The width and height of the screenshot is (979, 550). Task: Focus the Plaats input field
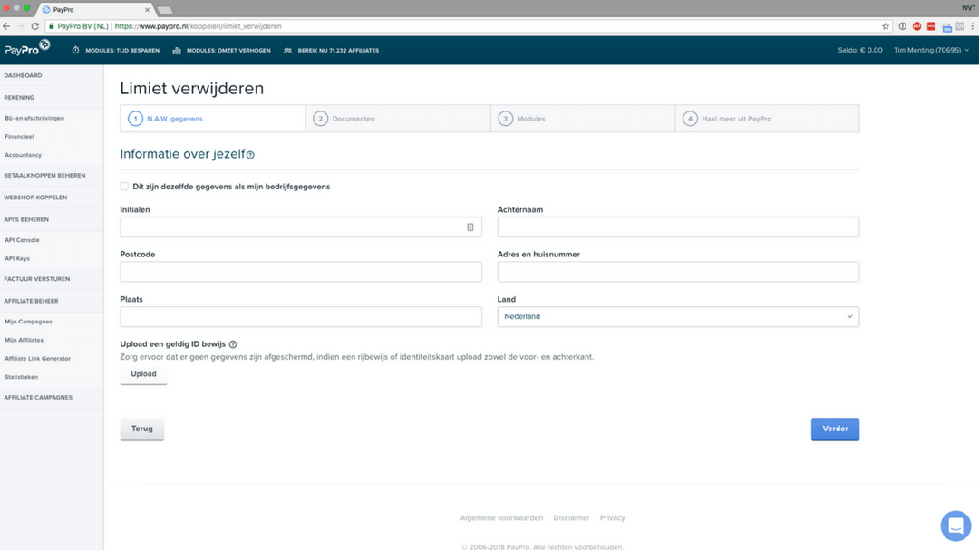(301, 316)
